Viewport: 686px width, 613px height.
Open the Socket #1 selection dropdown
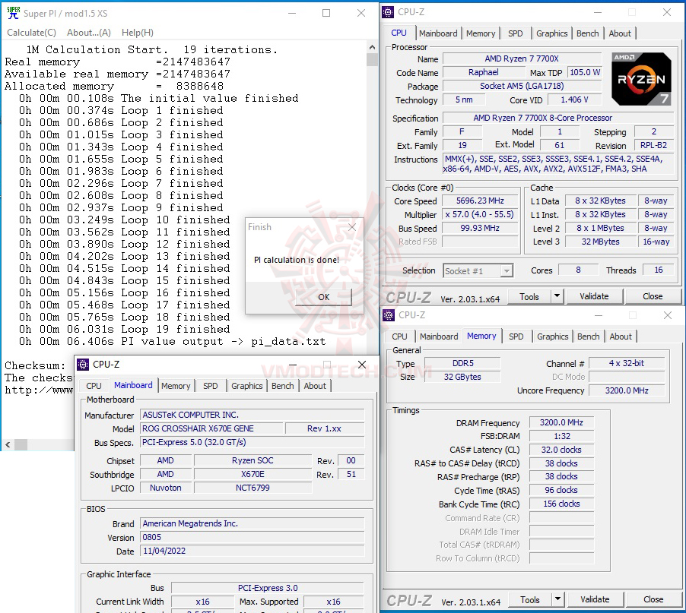click(507, 270)
